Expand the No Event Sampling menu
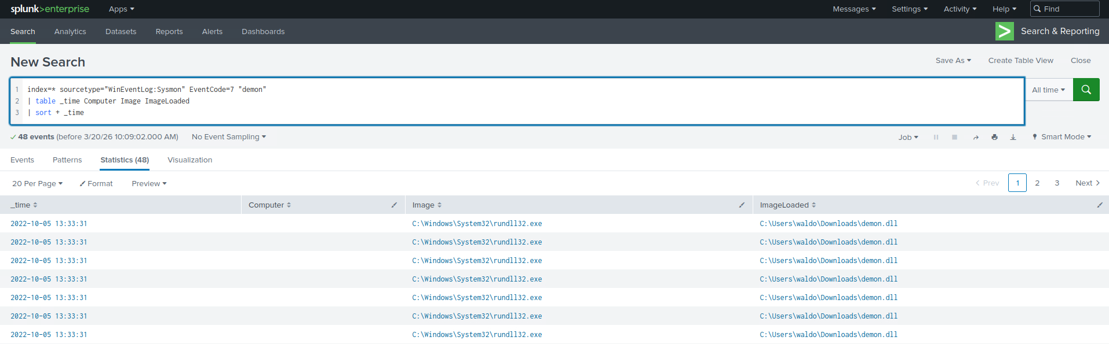1109x344 pixels. (228, 137)
